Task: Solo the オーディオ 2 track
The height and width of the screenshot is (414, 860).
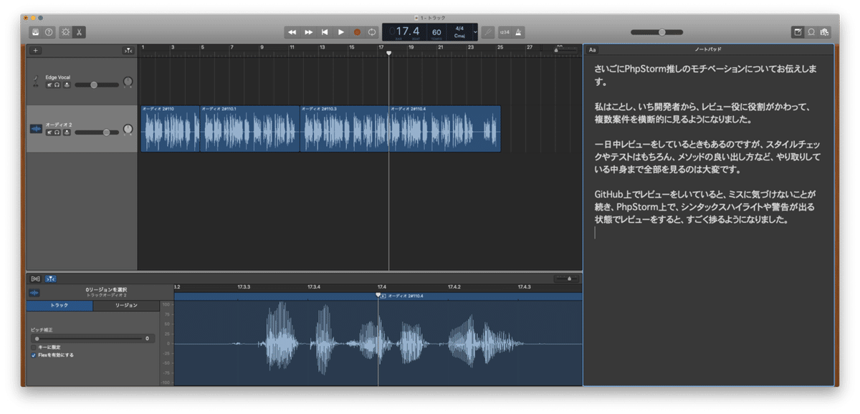Action: coord(57,133)
